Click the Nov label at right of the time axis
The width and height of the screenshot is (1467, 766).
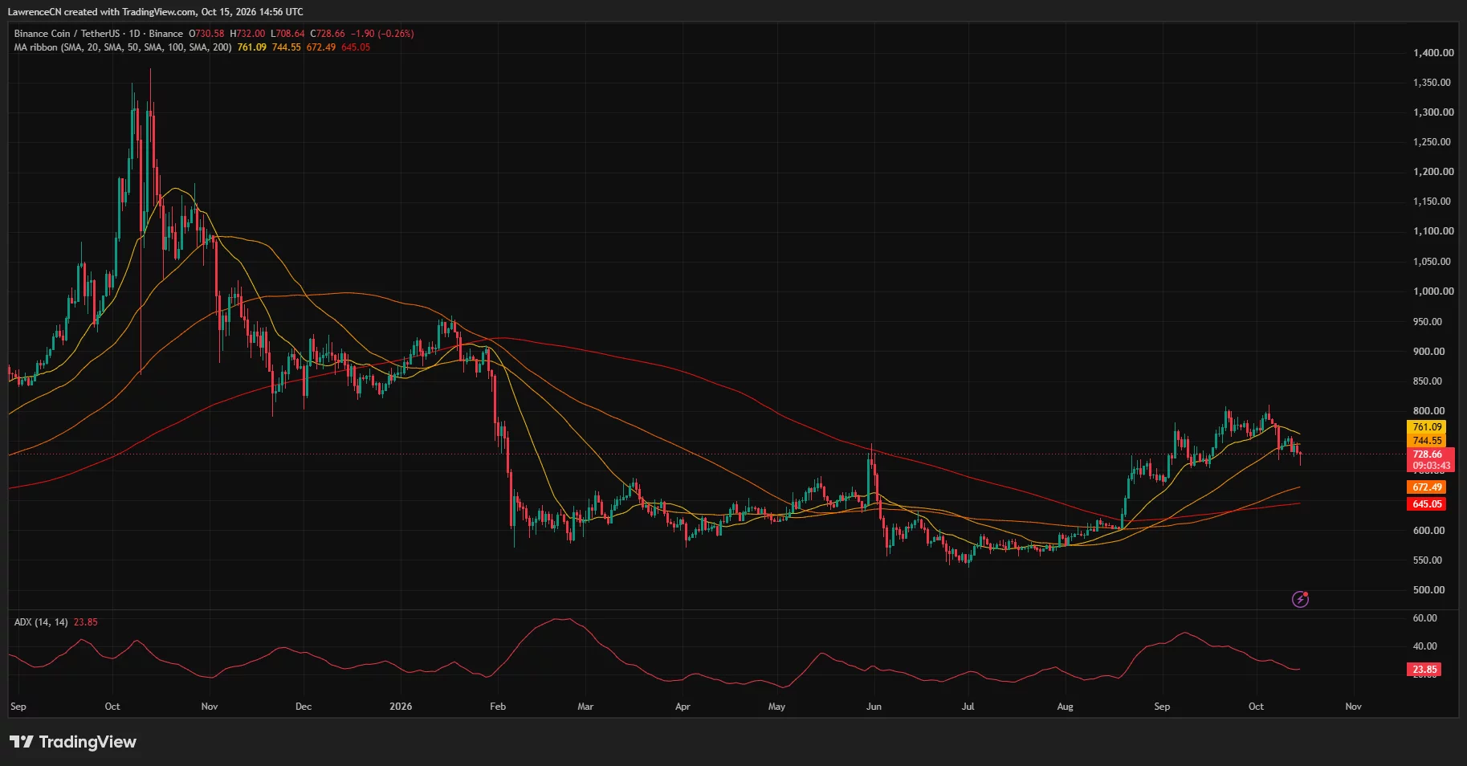[1353, 707]
